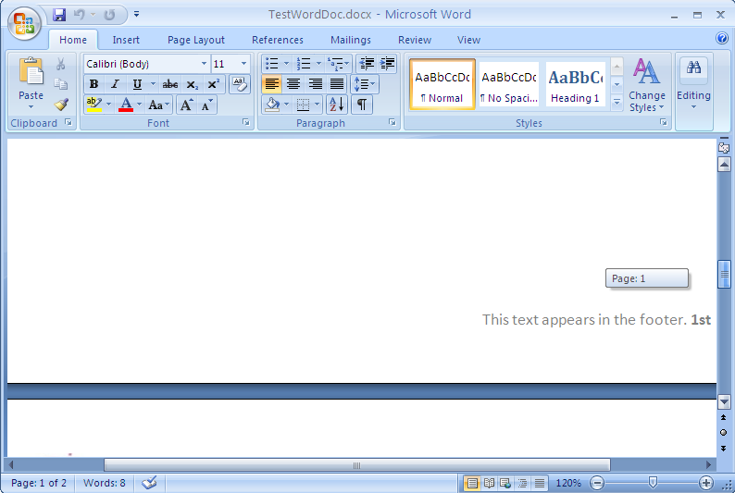The height and width of the screenshot is (493, 735).
Task: Open the font name dropdown
Action: tap(204, 64)
